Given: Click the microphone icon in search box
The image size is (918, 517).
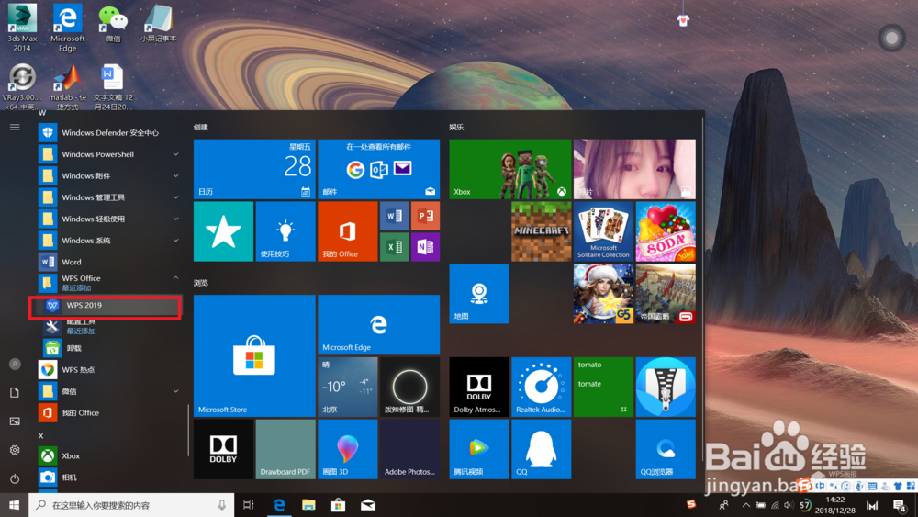Looking at the screenshot, I should click(222, 505).
